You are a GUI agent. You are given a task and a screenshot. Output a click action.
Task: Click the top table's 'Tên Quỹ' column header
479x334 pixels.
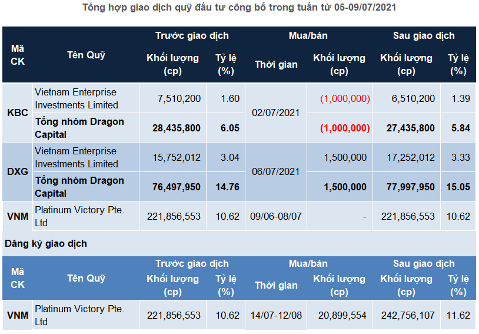86,55
